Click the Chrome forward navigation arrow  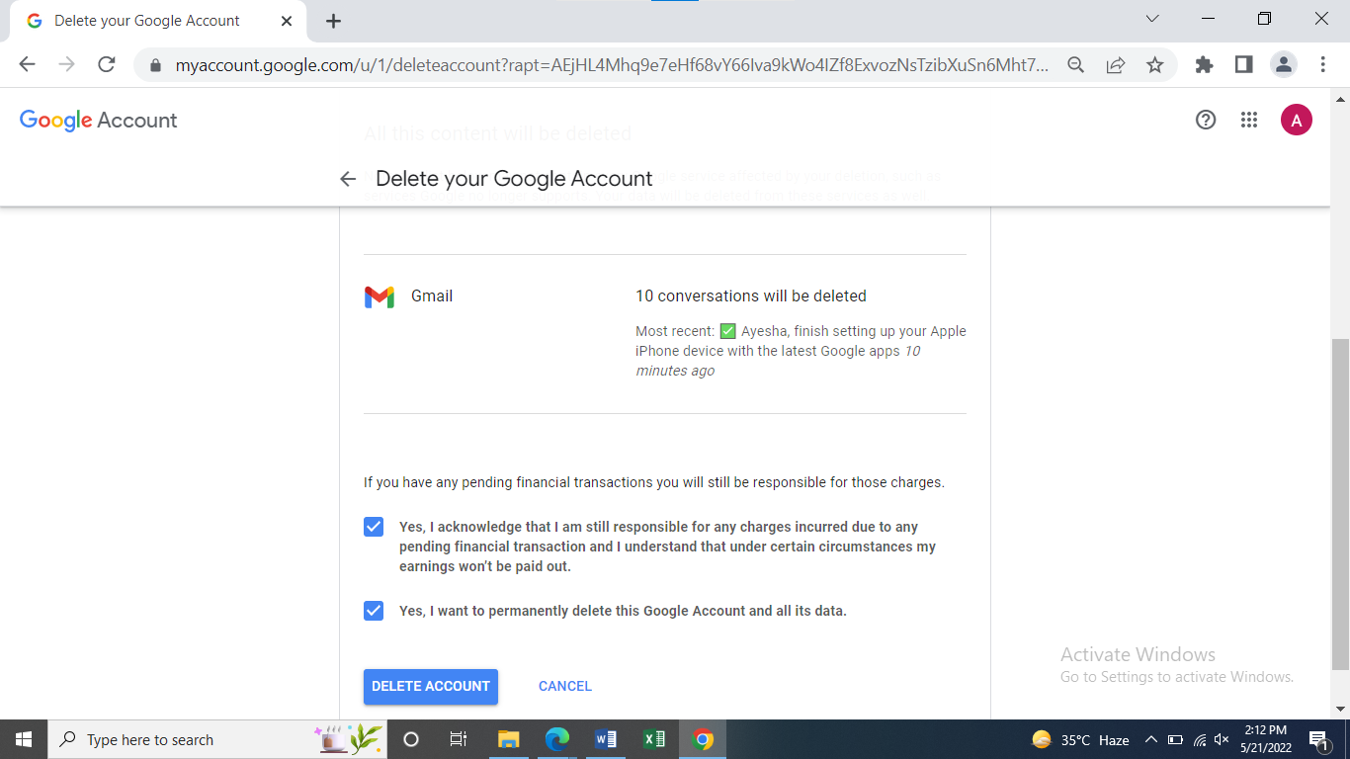[66, 64]
